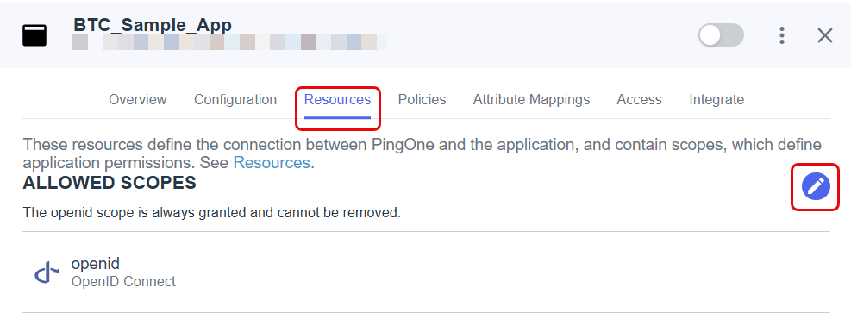
Task: Follow the Resources documentation link
Action: [x=272, y=163]
